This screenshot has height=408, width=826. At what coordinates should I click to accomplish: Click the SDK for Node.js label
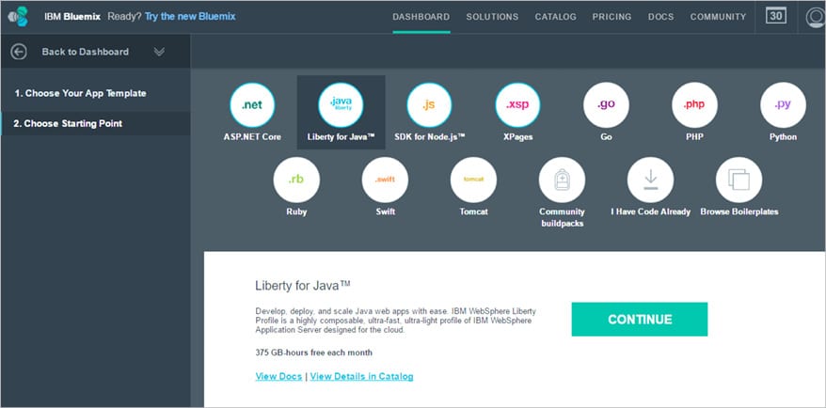coord(430,137)
